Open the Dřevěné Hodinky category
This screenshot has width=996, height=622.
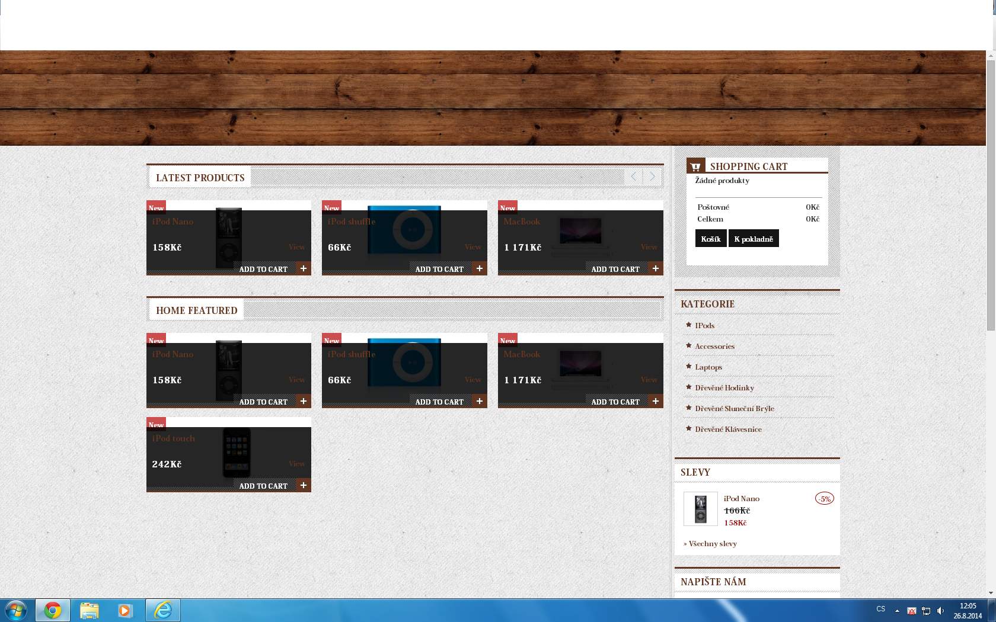(724, 387)
